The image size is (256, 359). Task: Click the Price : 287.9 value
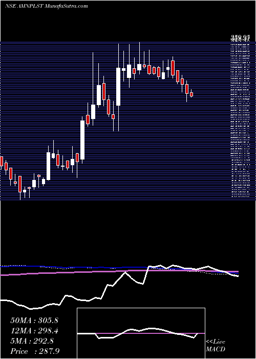click(x=35, y=351)
